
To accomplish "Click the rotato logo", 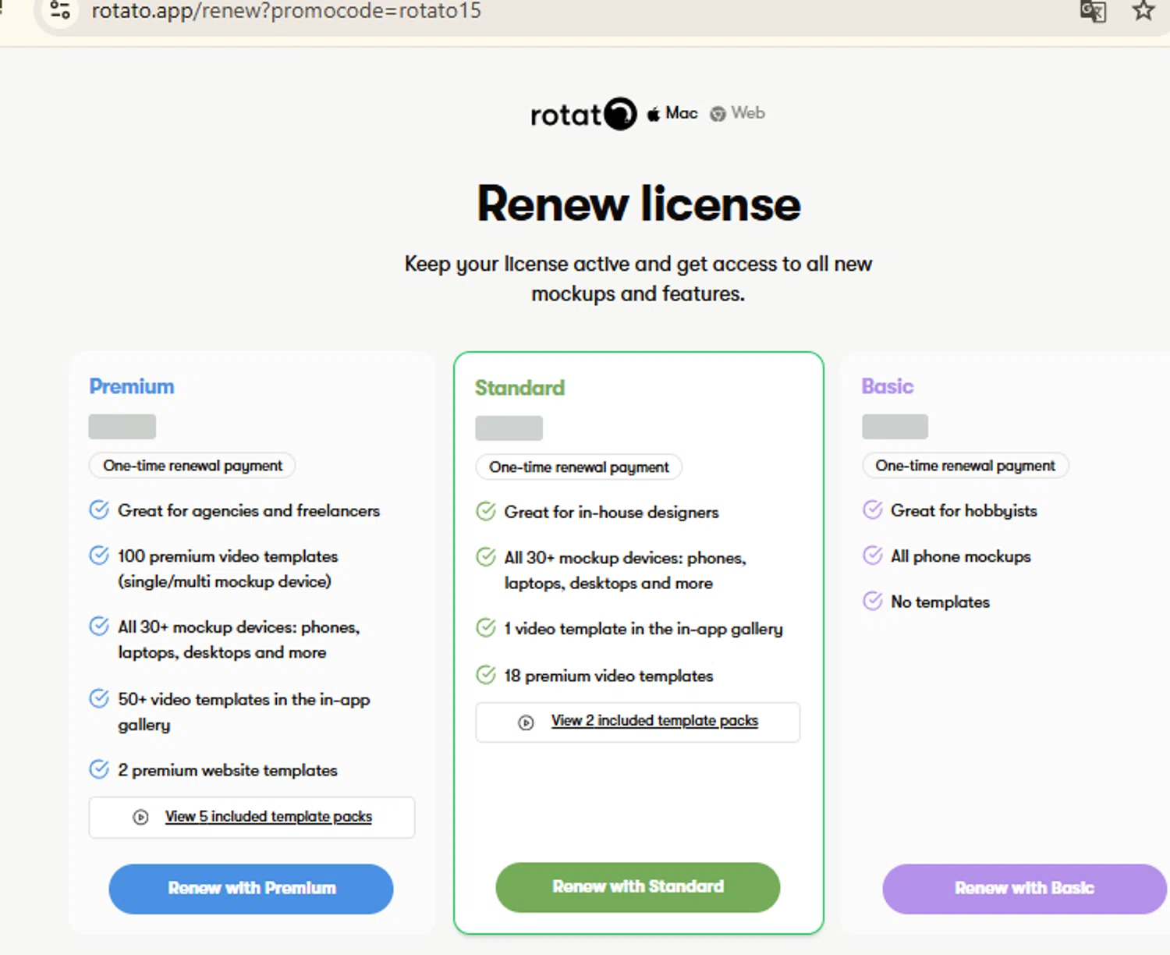I will [583, 114].
